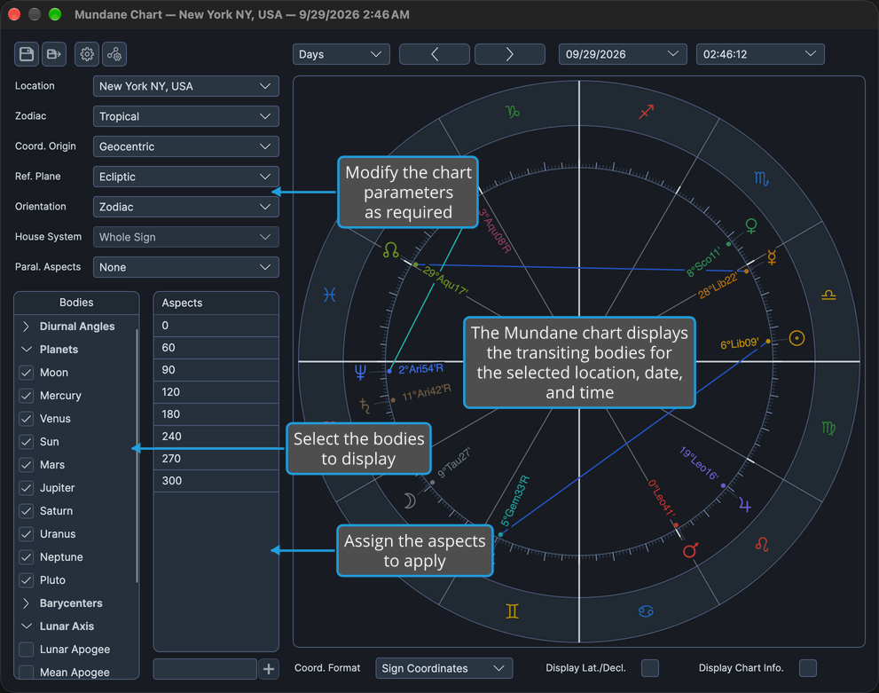Open the Paral. Aspects None dropdown

tap(186, 267)
